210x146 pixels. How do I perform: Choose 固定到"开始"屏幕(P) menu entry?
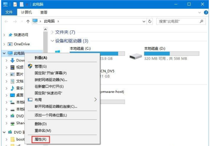(62, 73)
